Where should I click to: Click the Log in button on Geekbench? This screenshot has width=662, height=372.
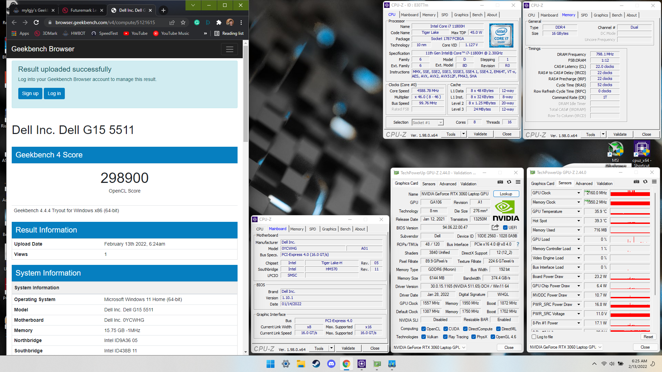[54, 93]
